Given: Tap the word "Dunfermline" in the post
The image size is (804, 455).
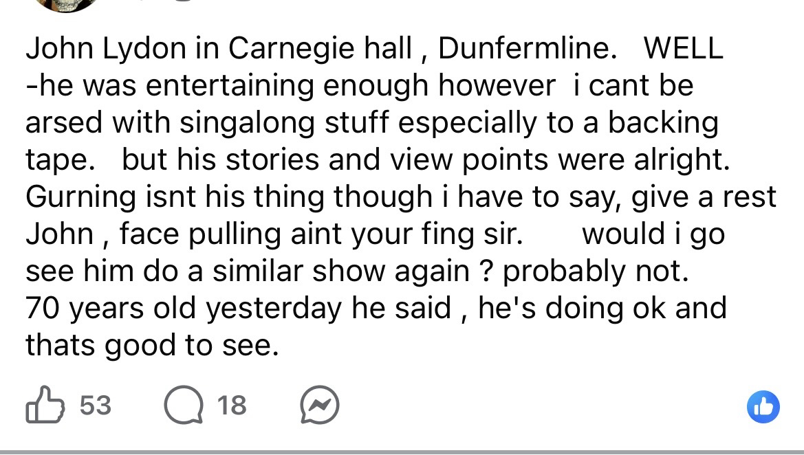Looking at the screenshot, I should point(523,48).
